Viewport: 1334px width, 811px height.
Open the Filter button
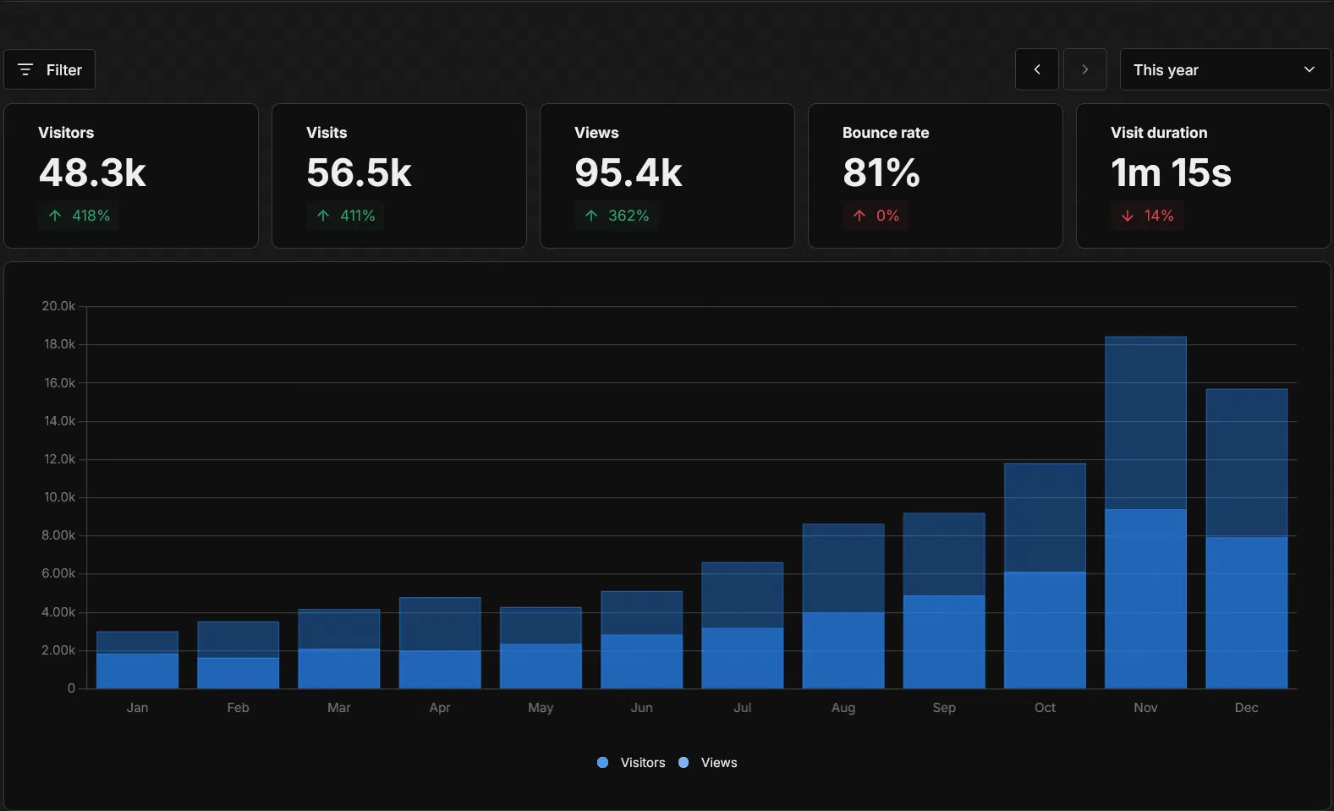(50, 69)
